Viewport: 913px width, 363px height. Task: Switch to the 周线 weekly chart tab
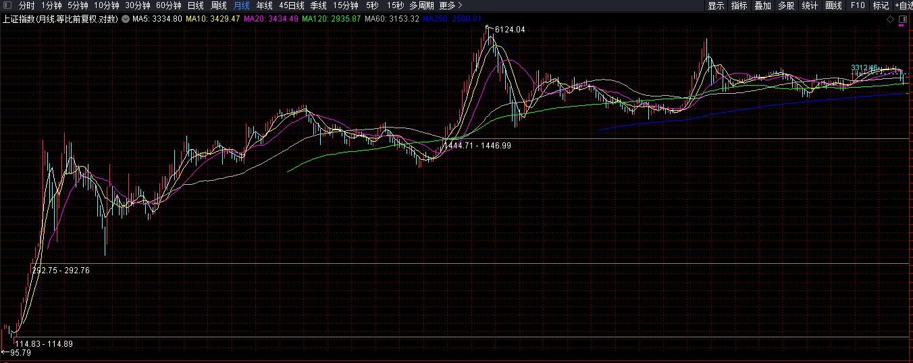(219, 5)
